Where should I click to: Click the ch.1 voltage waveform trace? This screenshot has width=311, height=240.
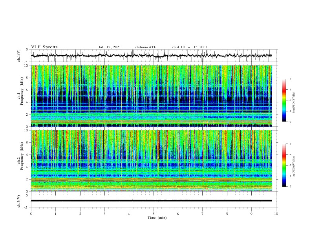(x=151, y=56)
